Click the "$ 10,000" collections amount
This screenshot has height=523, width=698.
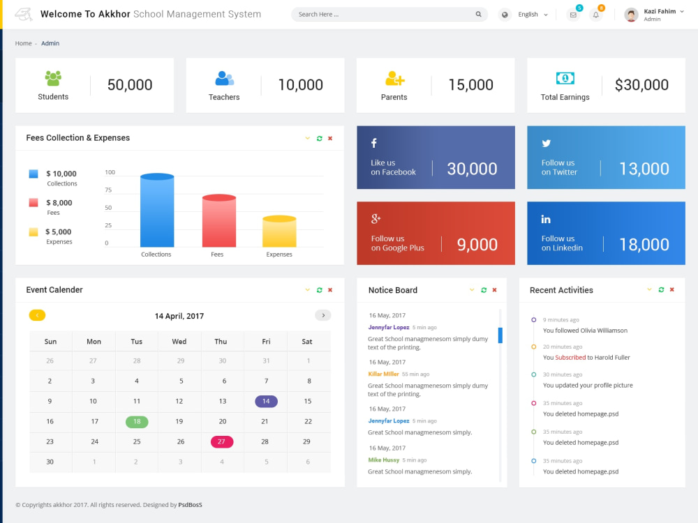click(61, 174)
